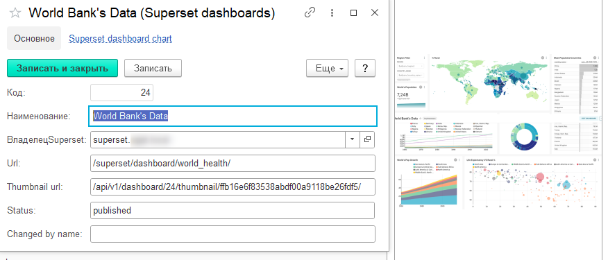The image size is (608, 260).
Task: Click the Записать button
Action: (153, 69)
